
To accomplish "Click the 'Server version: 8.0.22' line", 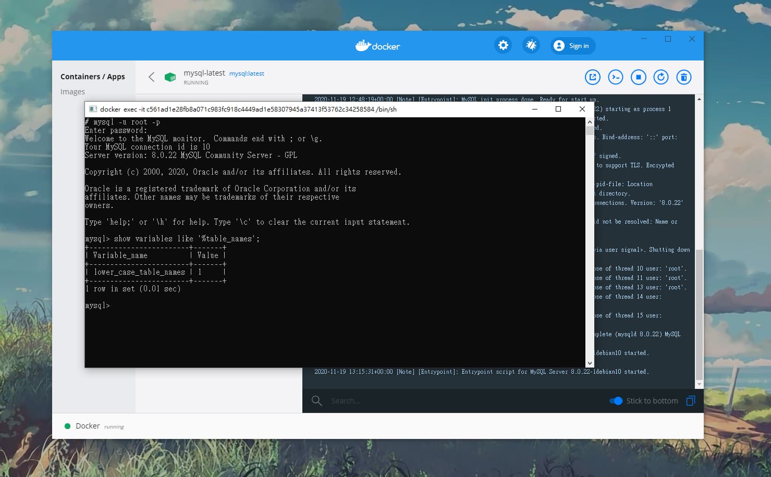I will tap(191, 155).
